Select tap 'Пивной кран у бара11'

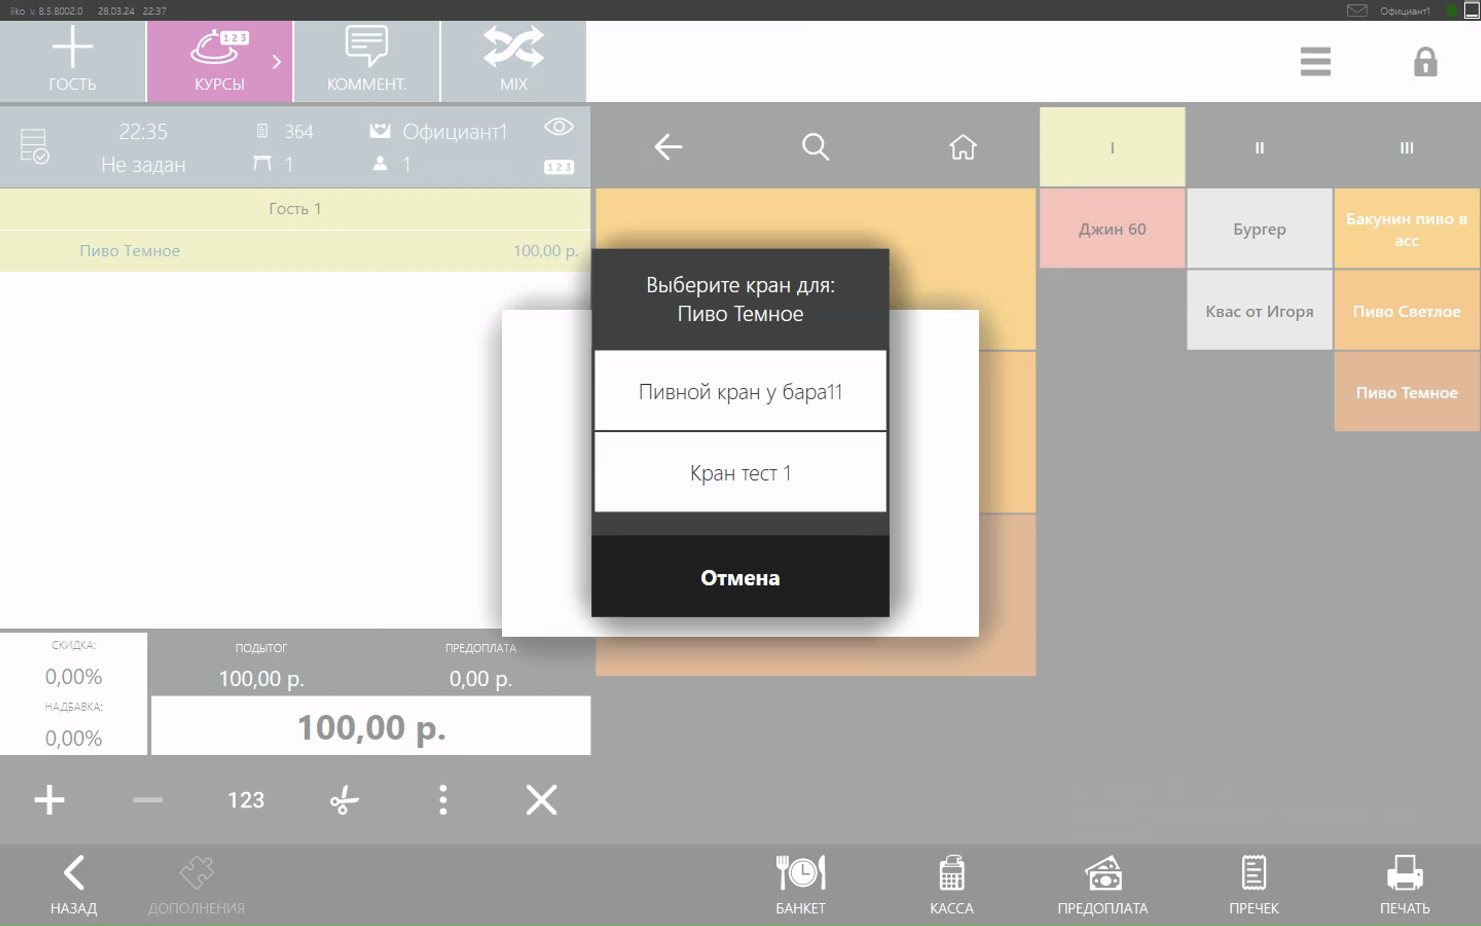[740, 391]
